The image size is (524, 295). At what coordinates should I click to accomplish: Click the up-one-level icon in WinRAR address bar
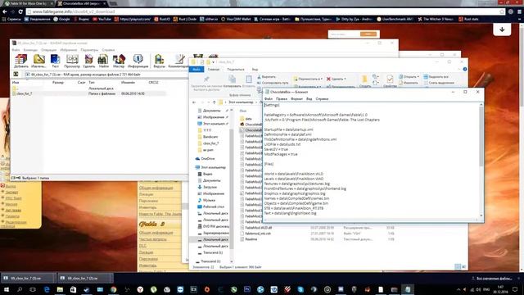(16, 75)
